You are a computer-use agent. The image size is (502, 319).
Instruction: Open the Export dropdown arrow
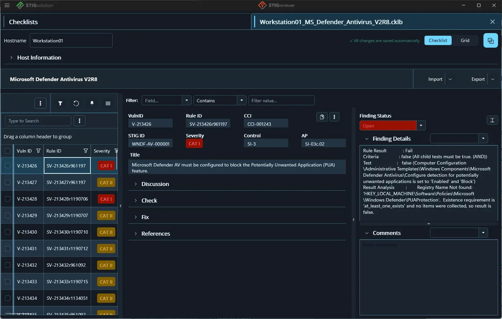pyautogui.click(x=493, y=79)
